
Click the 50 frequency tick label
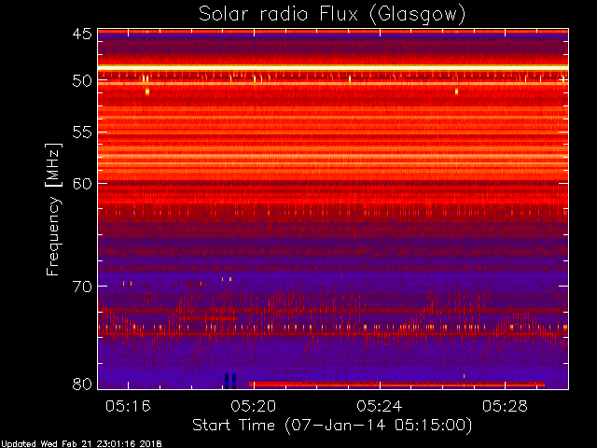tap(82, 80)
